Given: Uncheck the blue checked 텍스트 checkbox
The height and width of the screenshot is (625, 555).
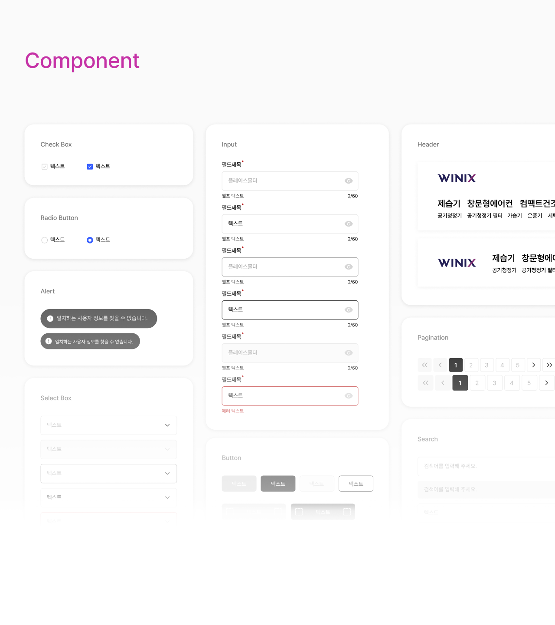Looking at the screenshot, I should tap(90, 167).
